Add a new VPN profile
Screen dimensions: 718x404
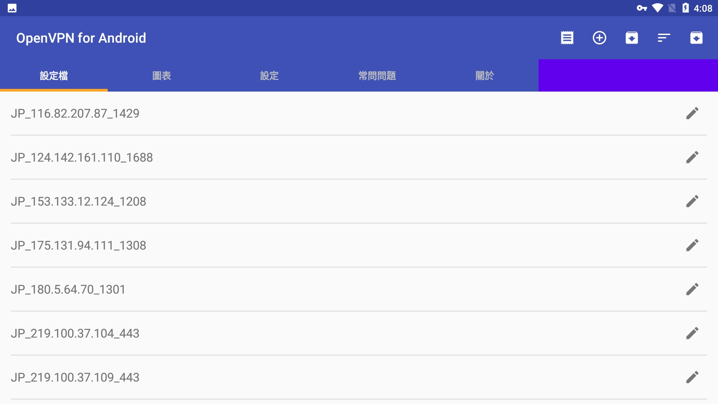click(600, 38)
